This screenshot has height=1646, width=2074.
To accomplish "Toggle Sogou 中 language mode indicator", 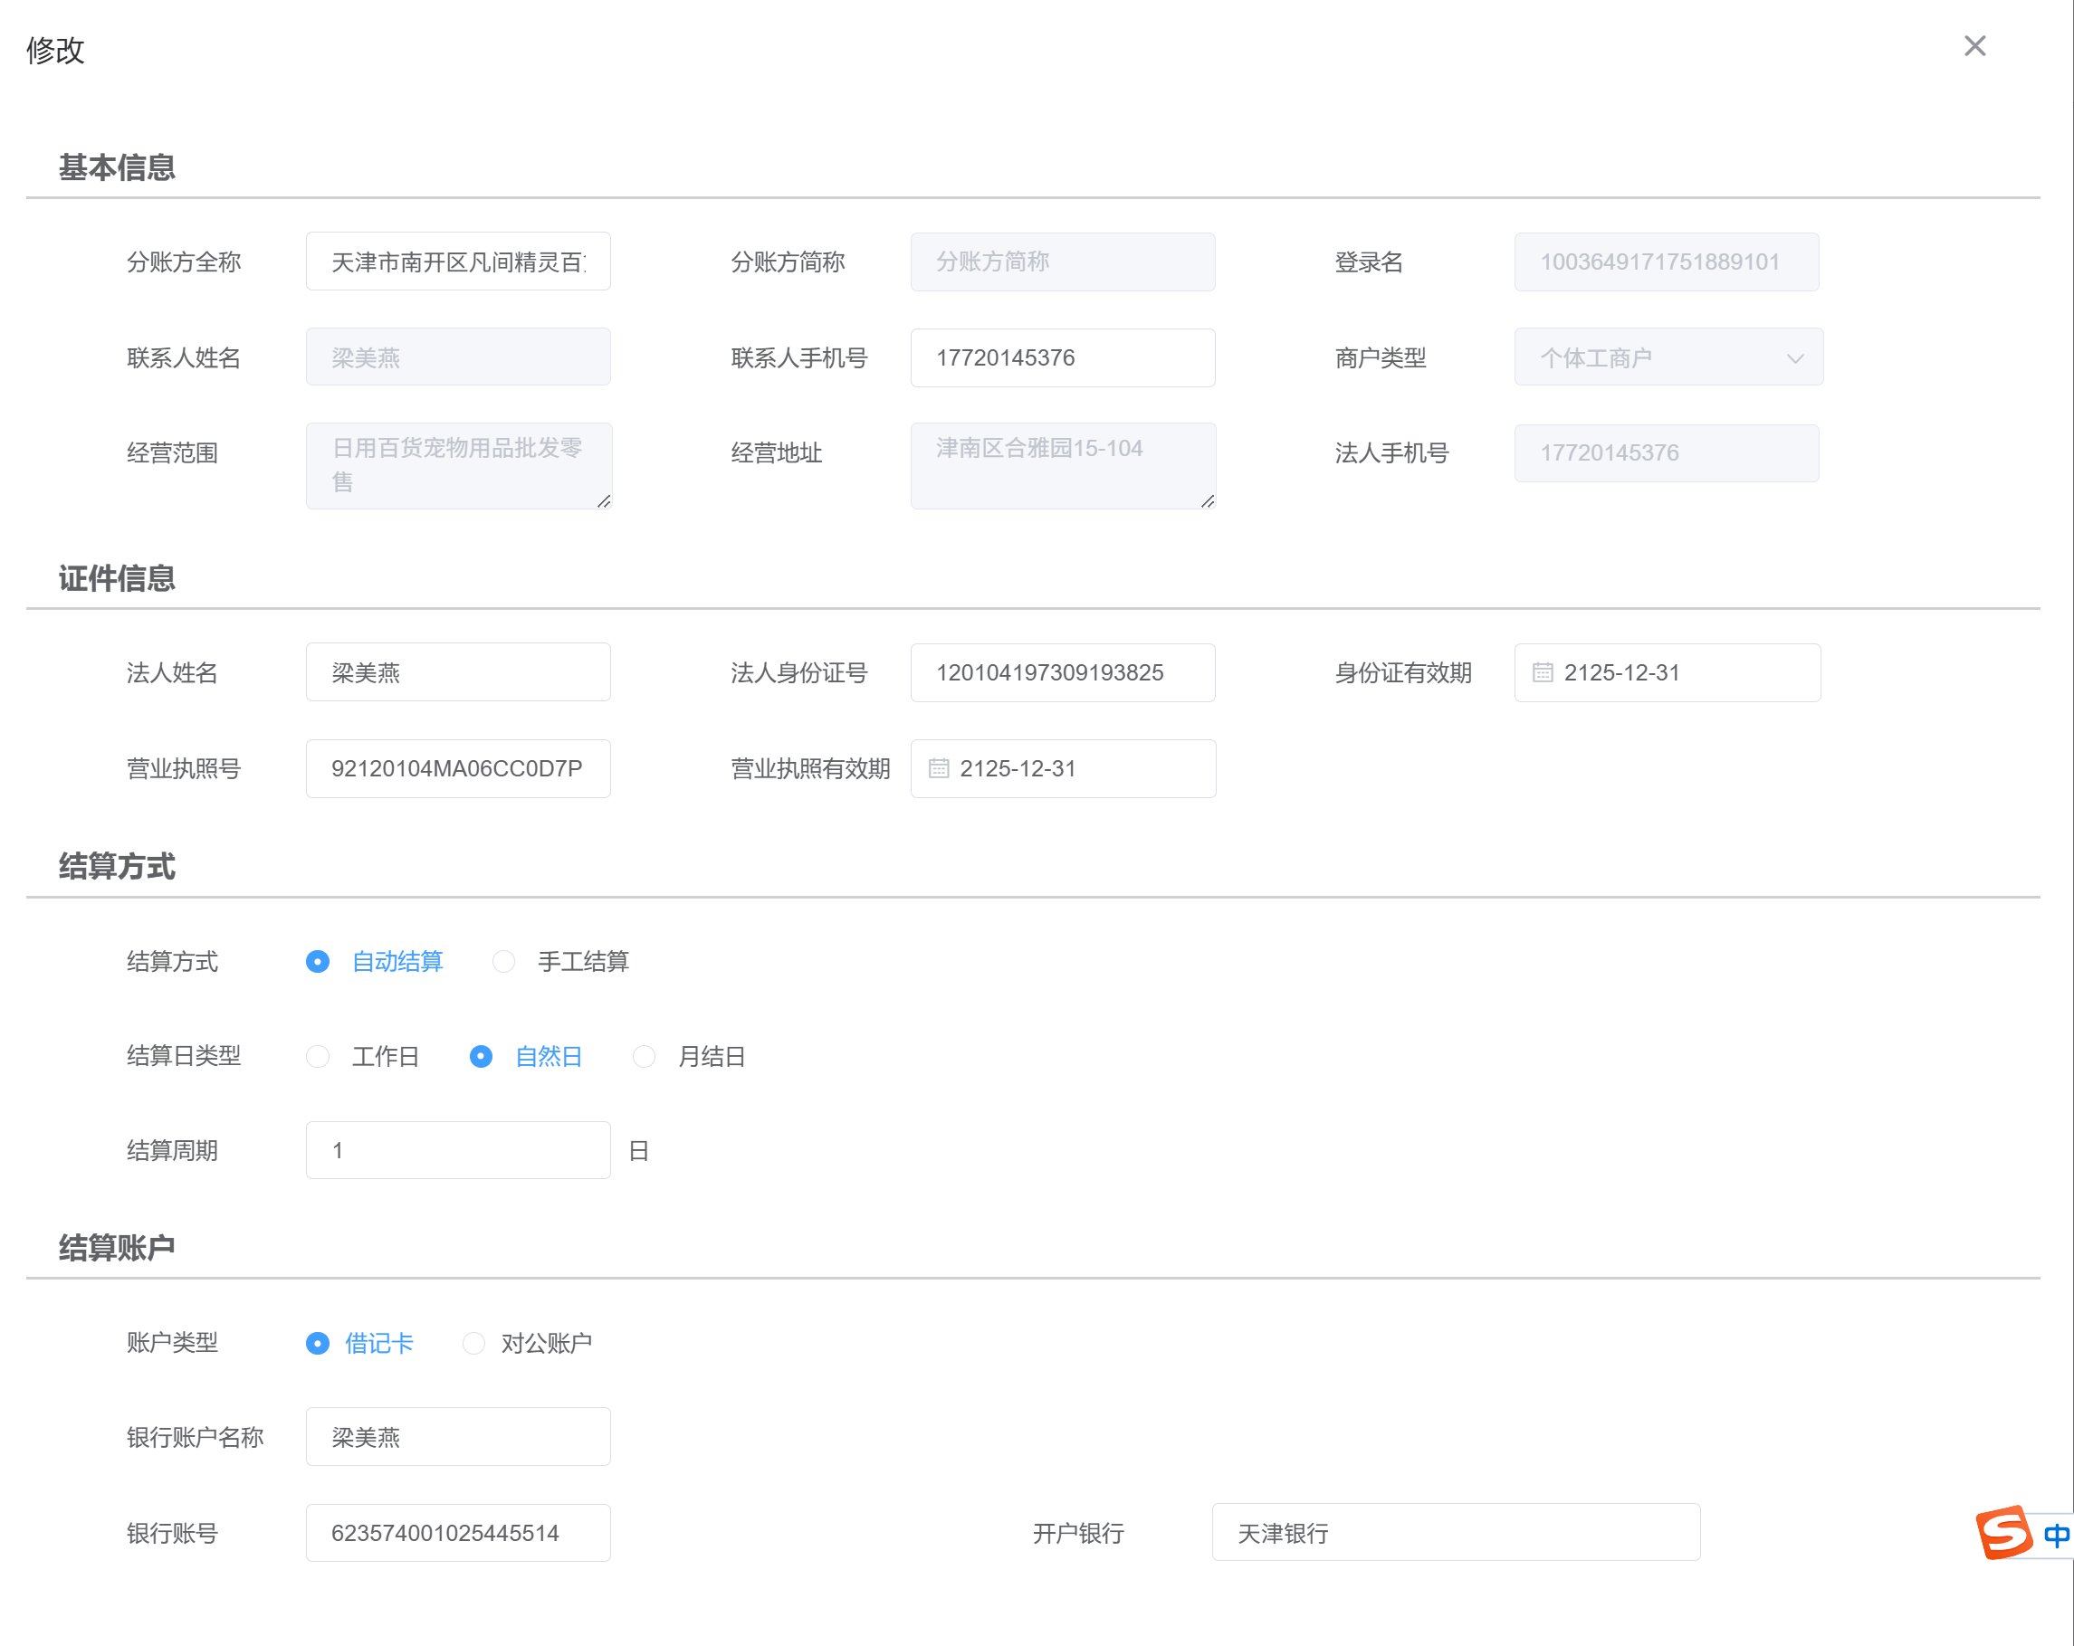I will point(2056,1536).
